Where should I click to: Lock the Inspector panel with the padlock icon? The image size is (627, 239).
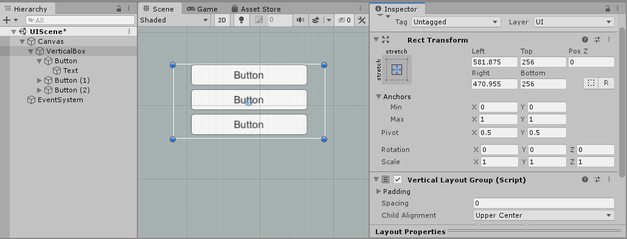608,9
